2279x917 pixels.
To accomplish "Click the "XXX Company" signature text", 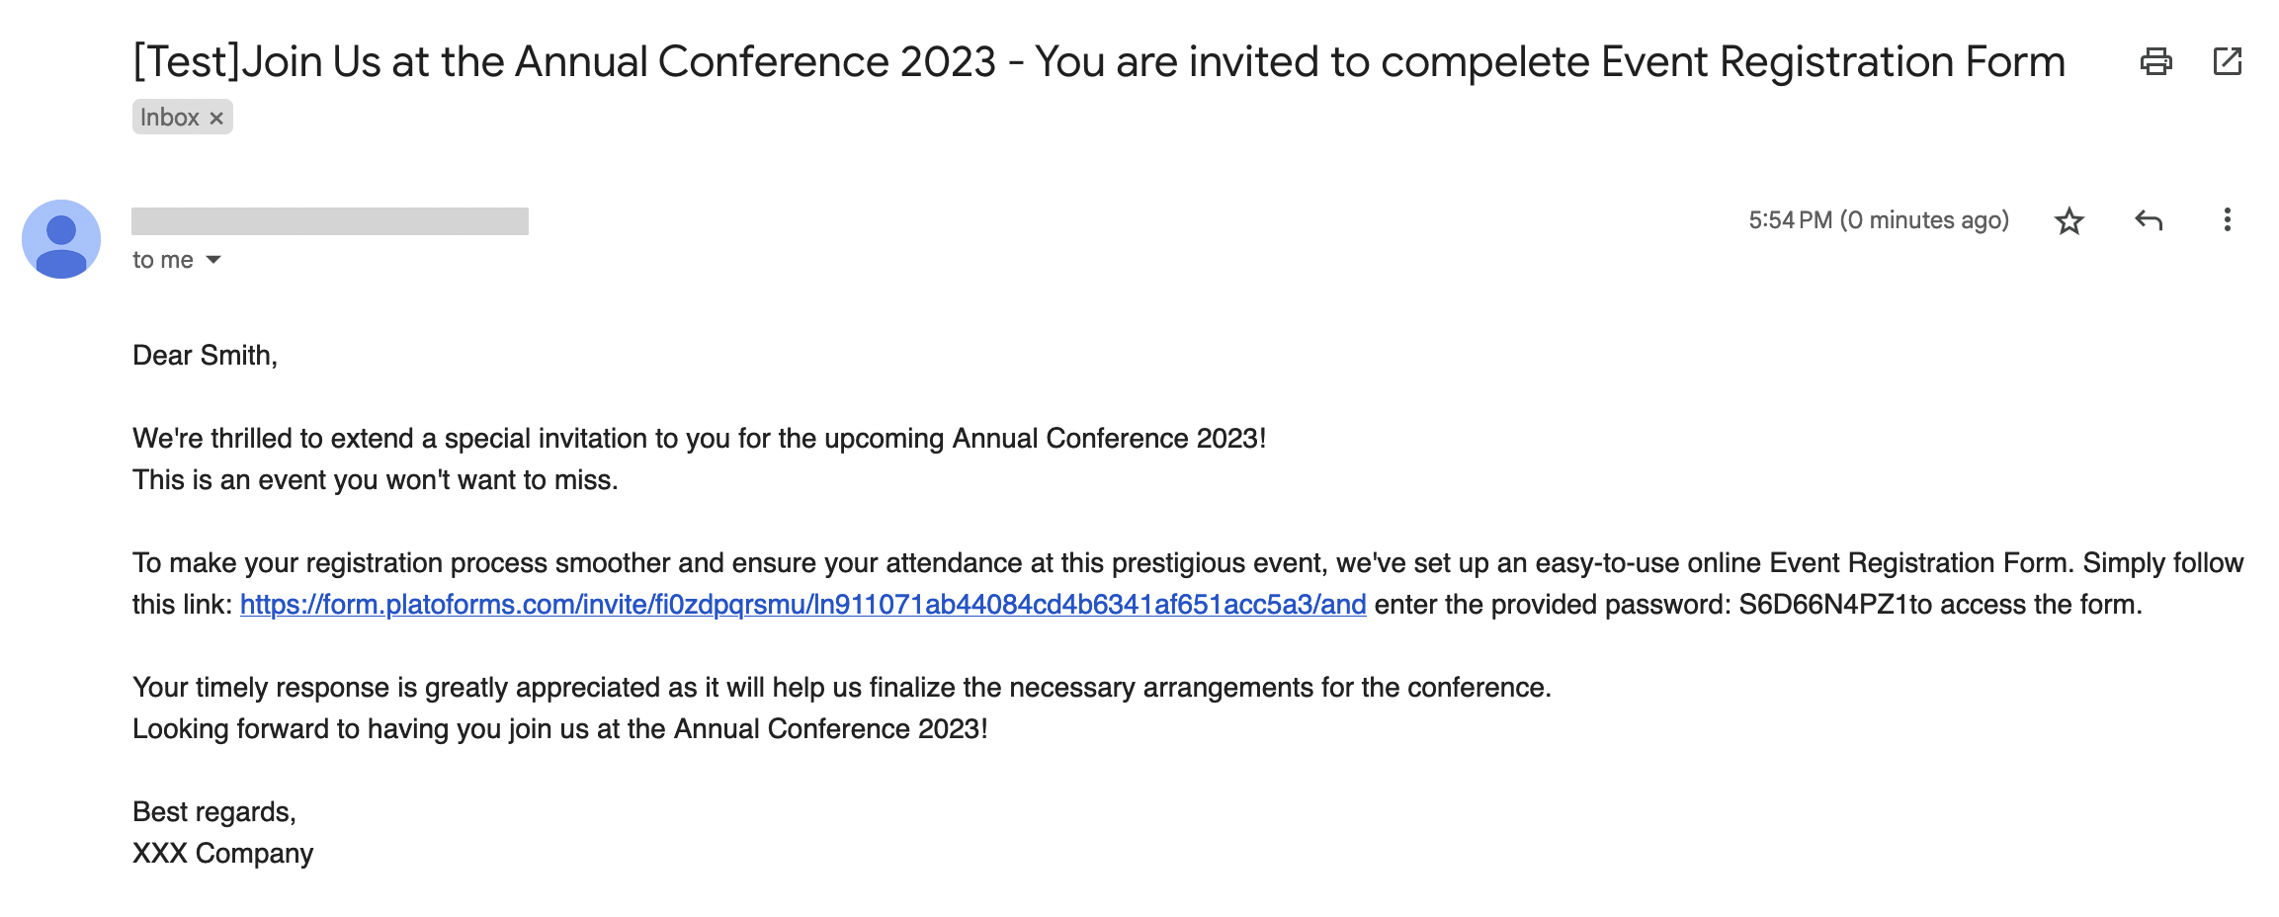I will (x=222, y=853).
